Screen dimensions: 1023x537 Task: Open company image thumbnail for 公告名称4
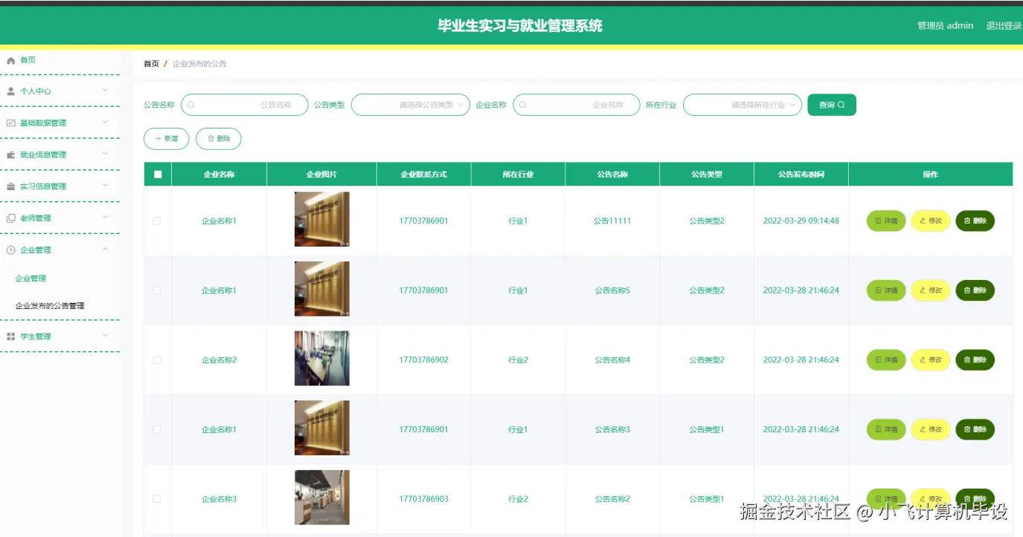321,359
